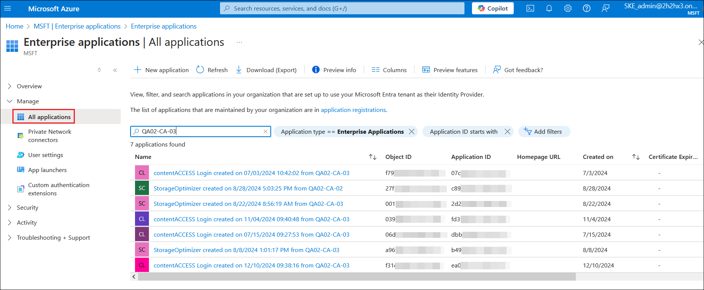Open the Azure hamburger portal menu
Image resolution: width=704 pixels, height=290 pixels.
[8, 9]
